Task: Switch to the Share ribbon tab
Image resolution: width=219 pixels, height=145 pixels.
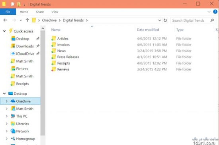Action: coord(40,12)
